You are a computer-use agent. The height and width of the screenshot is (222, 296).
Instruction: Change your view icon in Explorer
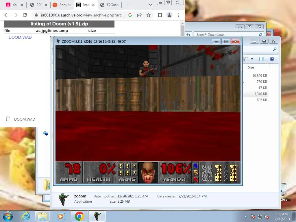tap(246, 59)
